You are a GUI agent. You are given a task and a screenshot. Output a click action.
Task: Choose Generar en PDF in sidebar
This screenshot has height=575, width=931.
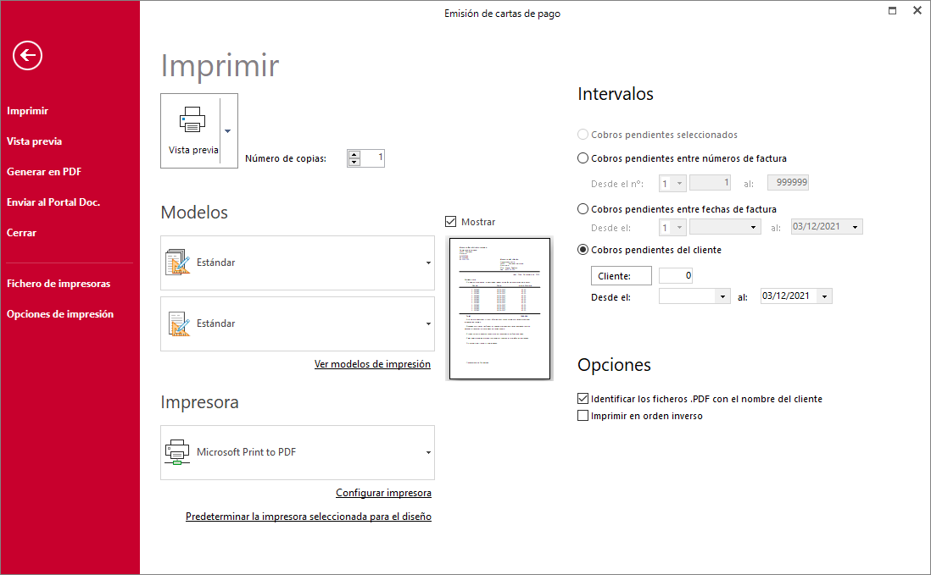(44, 172)
